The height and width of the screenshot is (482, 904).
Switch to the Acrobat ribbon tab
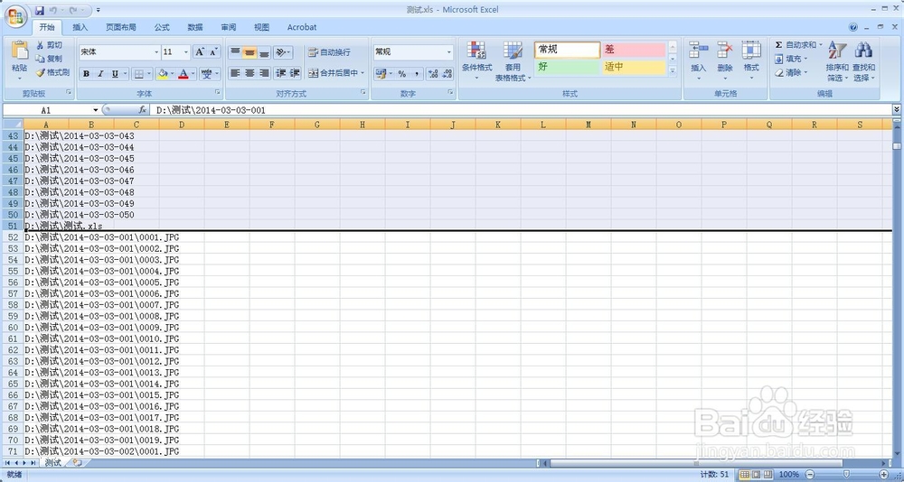click(x=302, y=27)
